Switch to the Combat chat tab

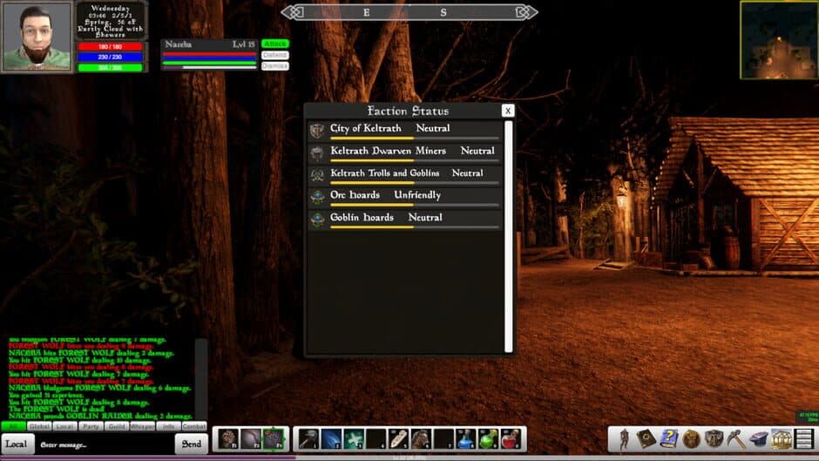(193, 426)
